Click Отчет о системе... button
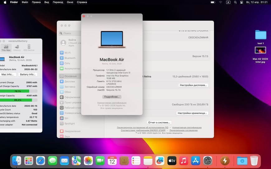This screenshot has height=169, width=271. pyautogui.click(x=159, y=122)
